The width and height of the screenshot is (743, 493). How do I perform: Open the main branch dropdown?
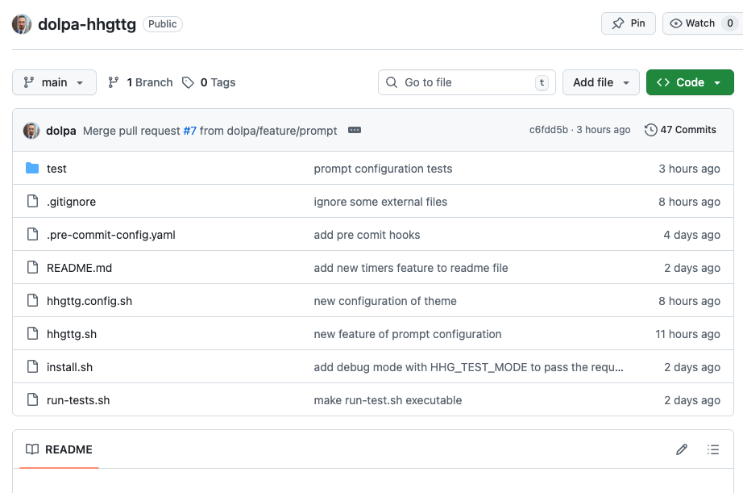(x=54, y=82)
